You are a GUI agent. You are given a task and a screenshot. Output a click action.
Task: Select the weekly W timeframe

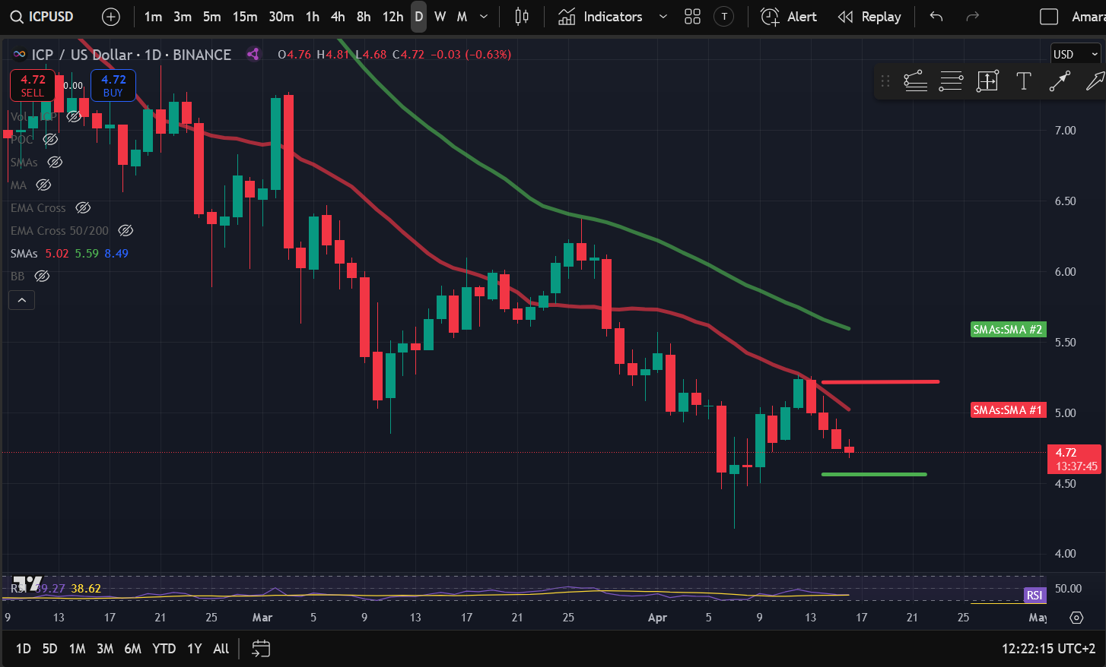(440, 17)
